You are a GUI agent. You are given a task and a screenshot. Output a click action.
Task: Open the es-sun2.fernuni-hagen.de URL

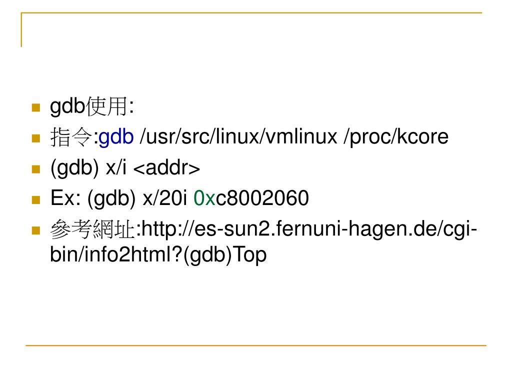(309, 229)
